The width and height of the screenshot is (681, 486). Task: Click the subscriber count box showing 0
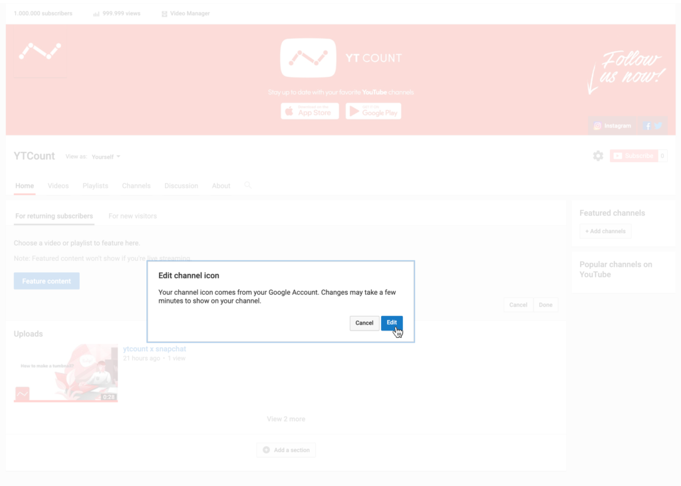662,156
